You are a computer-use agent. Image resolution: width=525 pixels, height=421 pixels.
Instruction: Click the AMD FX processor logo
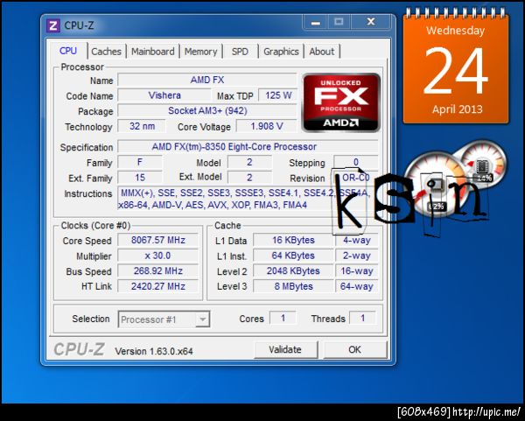(341, 102)
